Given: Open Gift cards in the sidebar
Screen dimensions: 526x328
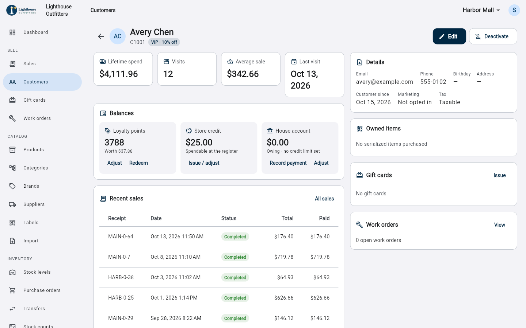Looking at the screenshot, I should point(42,100).
